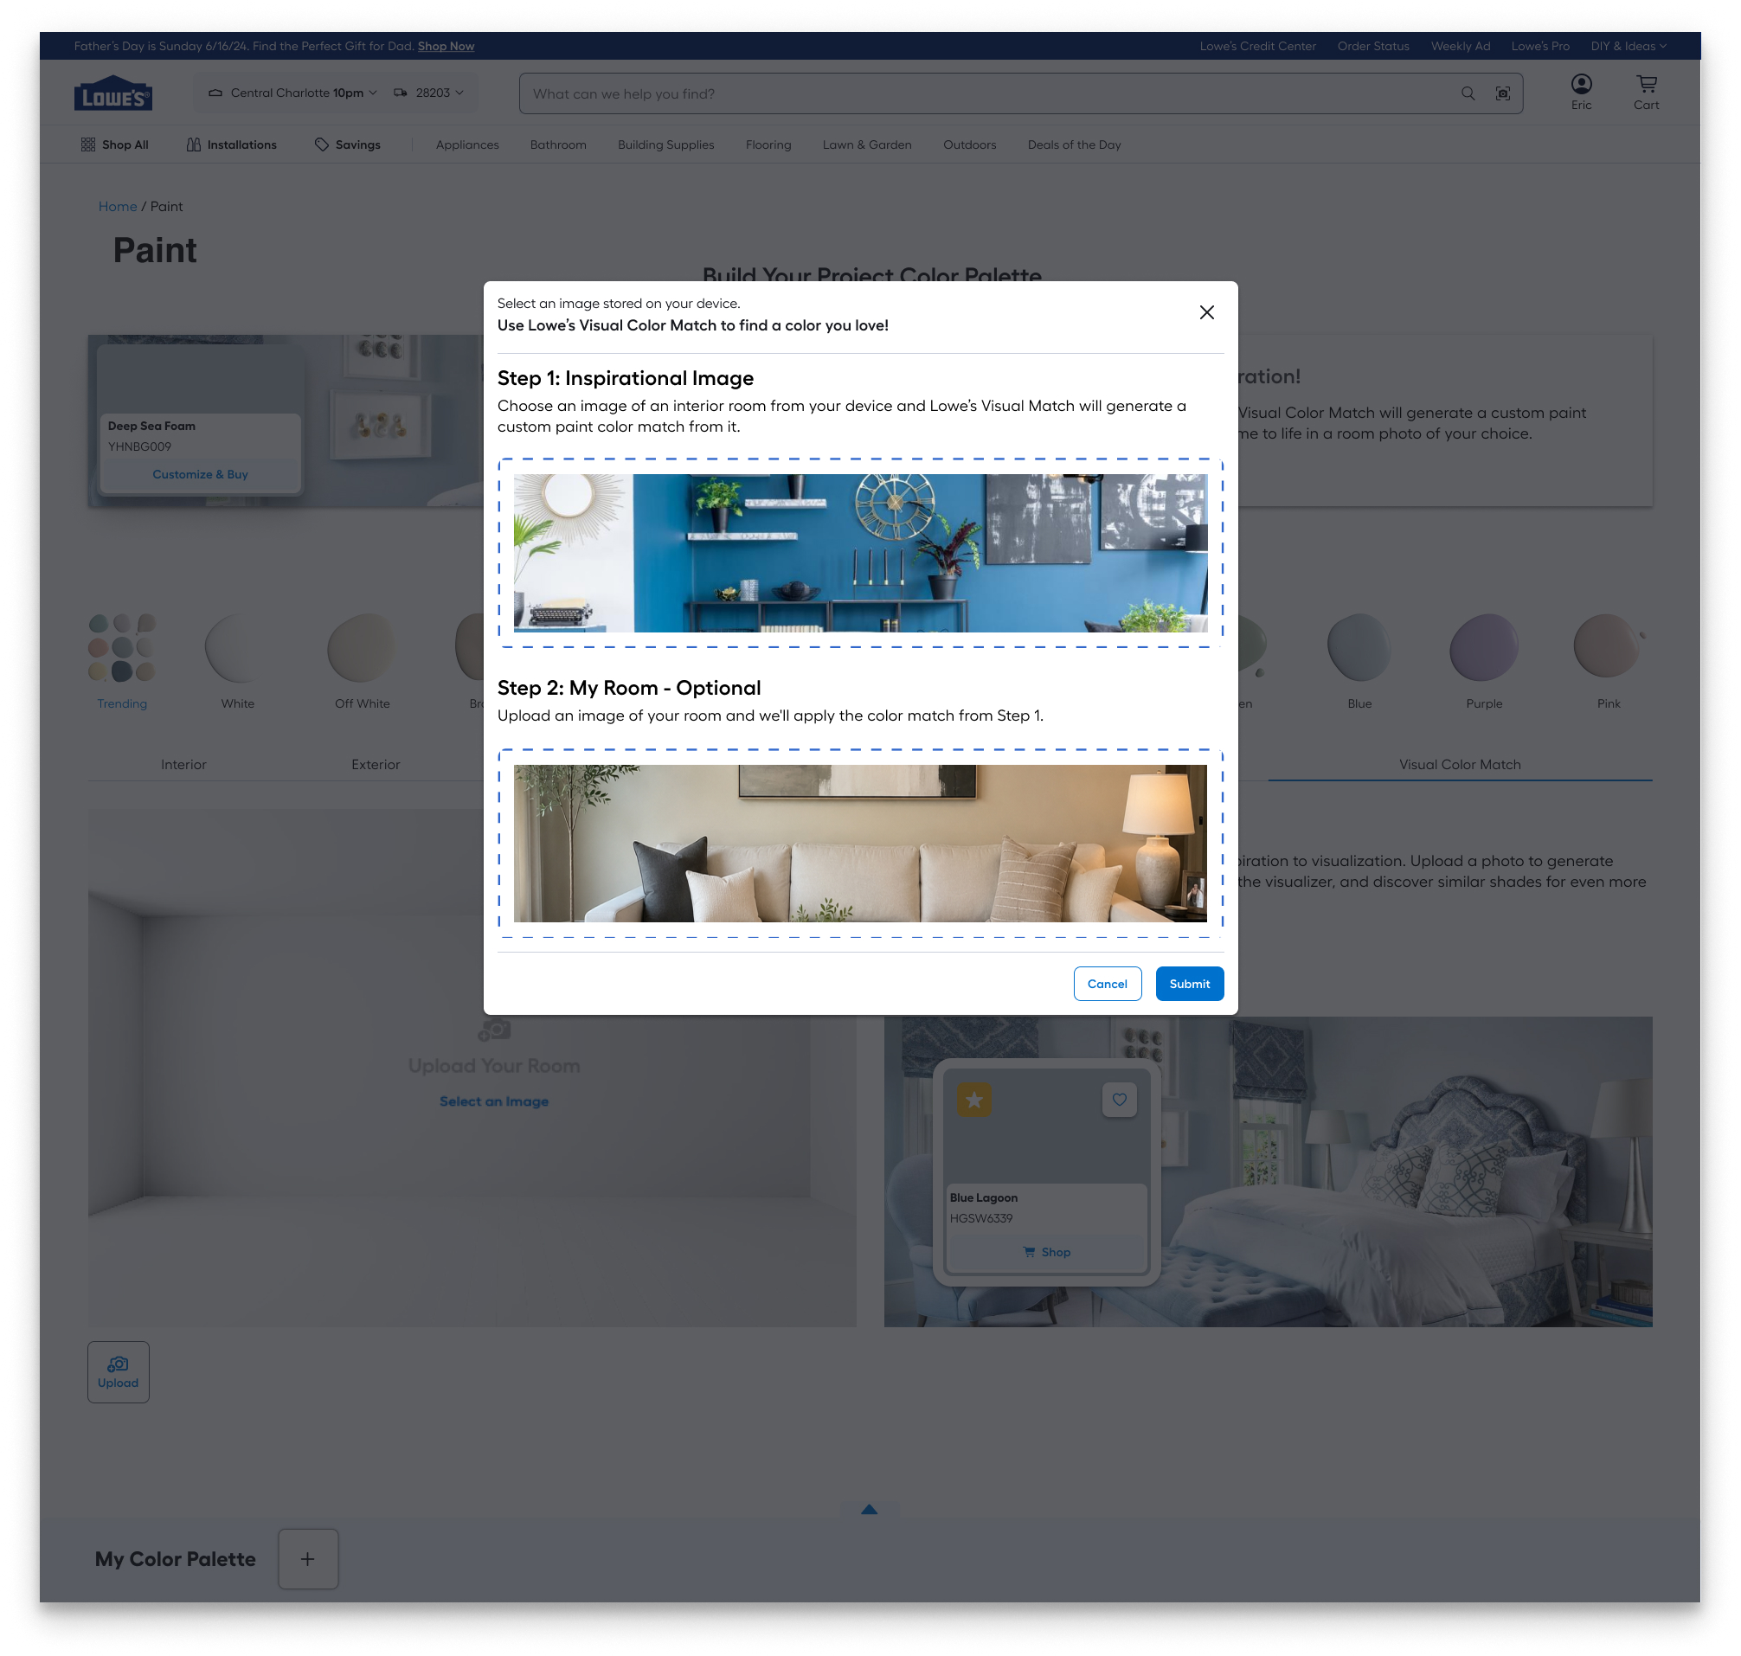Expand the 28203 zip code dropdown
The image size is (1741, 1656).
[429, 93]
